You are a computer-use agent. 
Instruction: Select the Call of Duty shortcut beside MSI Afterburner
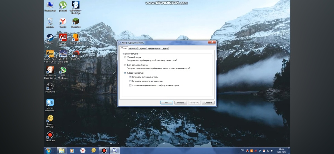(x=50, y=73)
